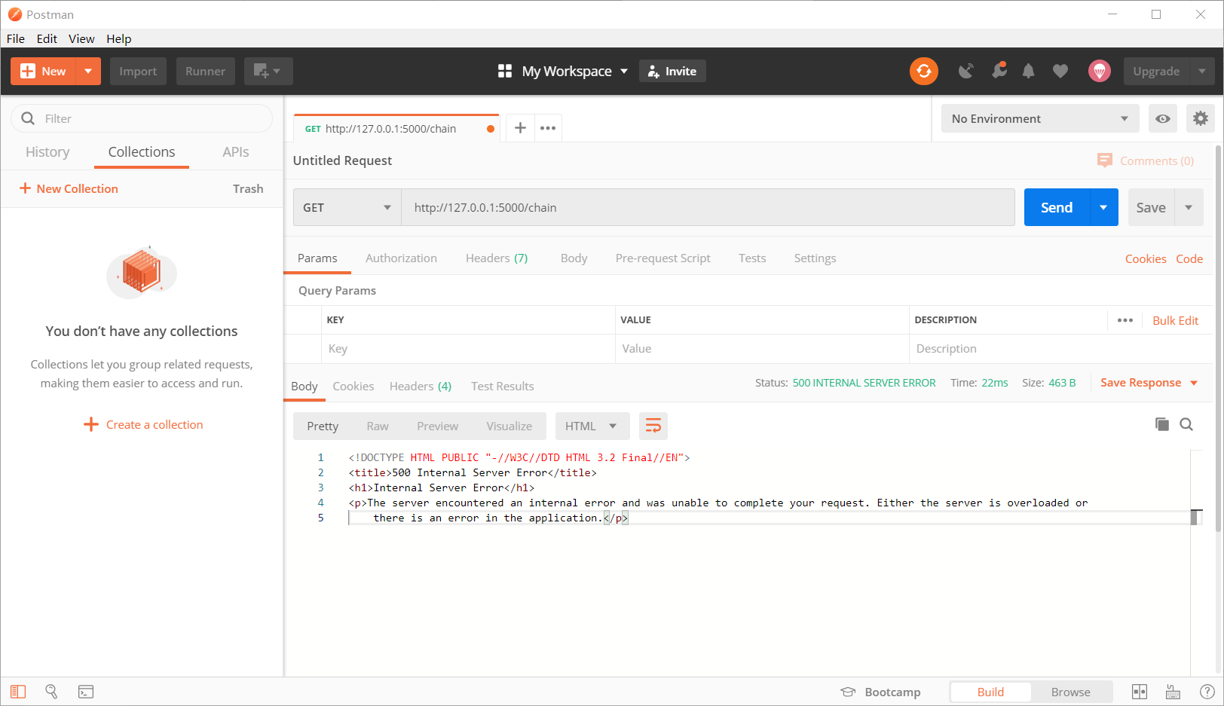Screen dimensions: 1224x706
Task: Open the Edit menu
Action: click(47, 38)
